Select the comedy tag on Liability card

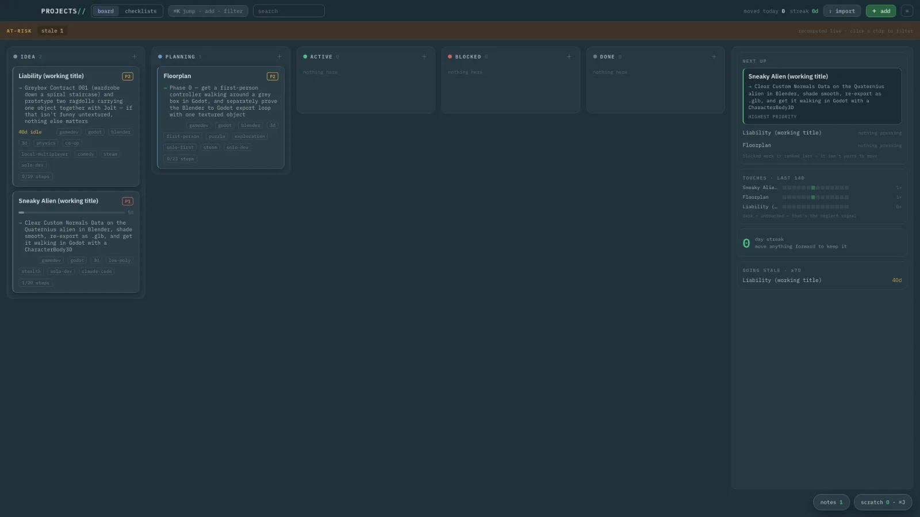point(86,154)
